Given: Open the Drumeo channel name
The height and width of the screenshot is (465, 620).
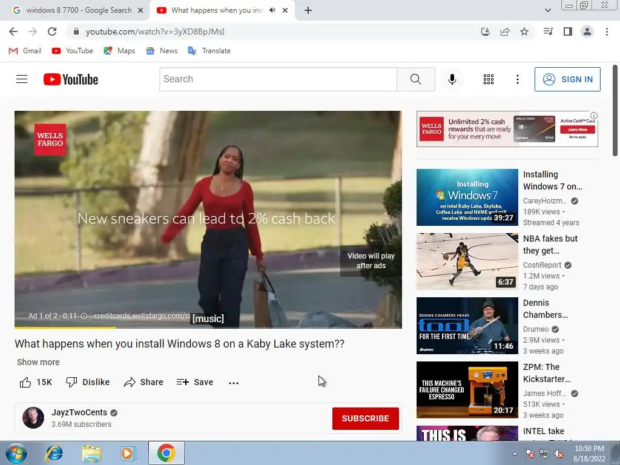Looking at the screenshot, I should (536, 329).
